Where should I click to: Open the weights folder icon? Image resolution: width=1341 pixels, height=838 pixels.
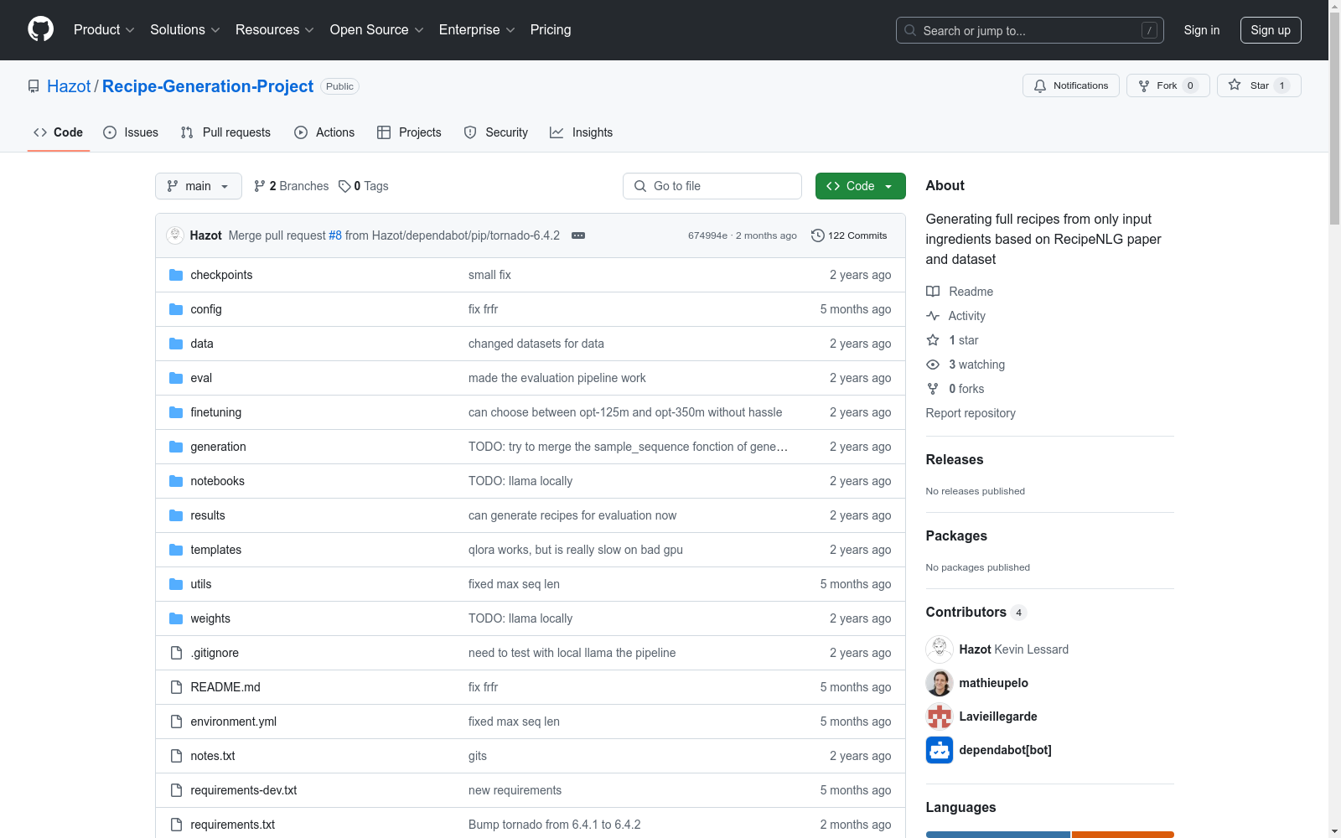(x=176, y=618)
